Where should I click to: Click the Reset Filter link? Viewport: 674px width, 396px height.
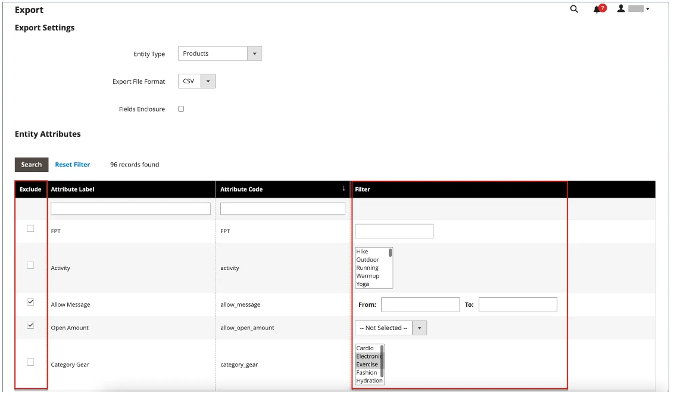(73, 165)
